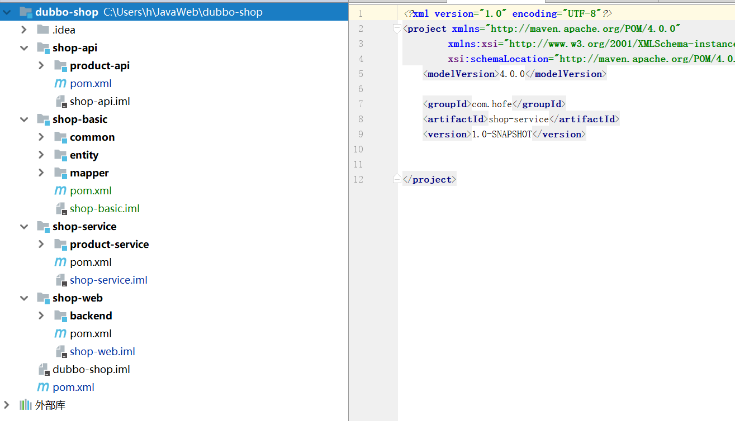Collapse the shop-web module
Viewport: 735px width, 421px height.
click(24, 298)
